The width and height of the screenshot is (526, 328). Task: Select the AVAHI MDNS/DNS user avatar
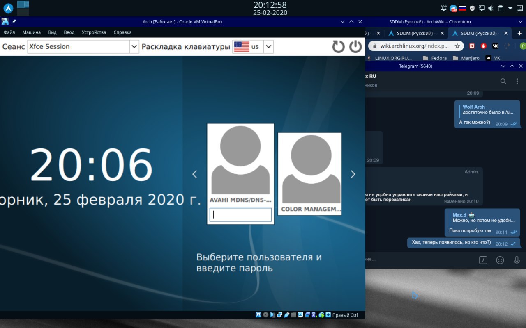point(240,160)
